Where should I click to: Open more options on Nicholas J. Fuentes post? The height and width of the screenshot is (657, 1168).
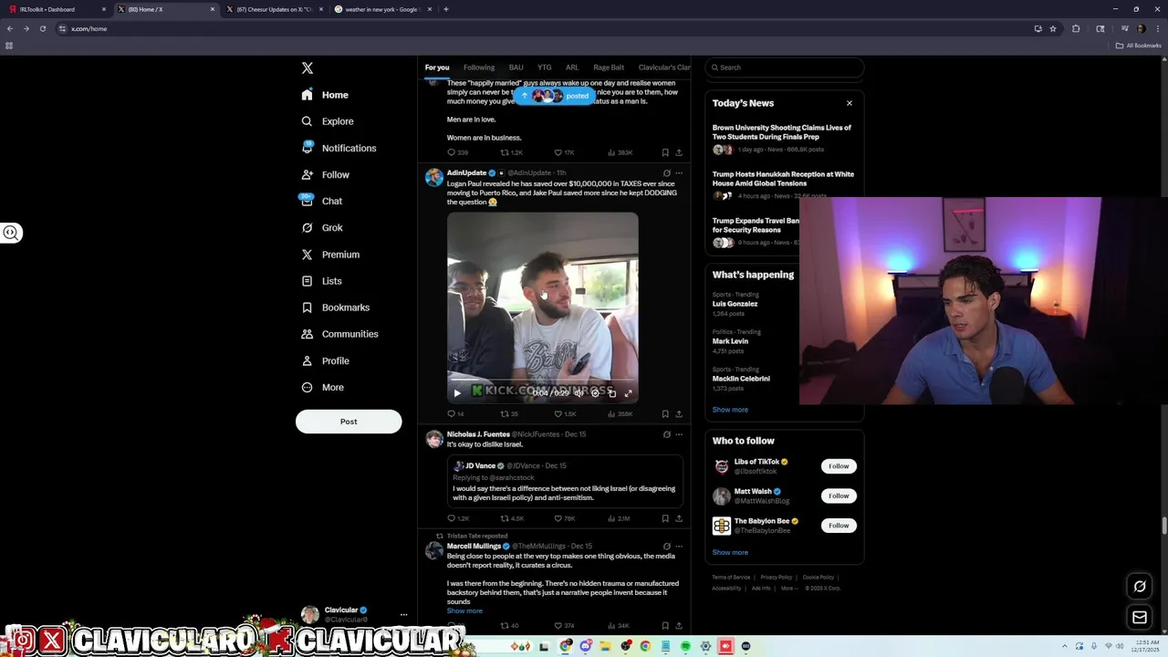(678, 434)
